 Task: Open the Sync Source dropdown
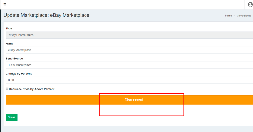pyautogui.click(x=129, y=65)
